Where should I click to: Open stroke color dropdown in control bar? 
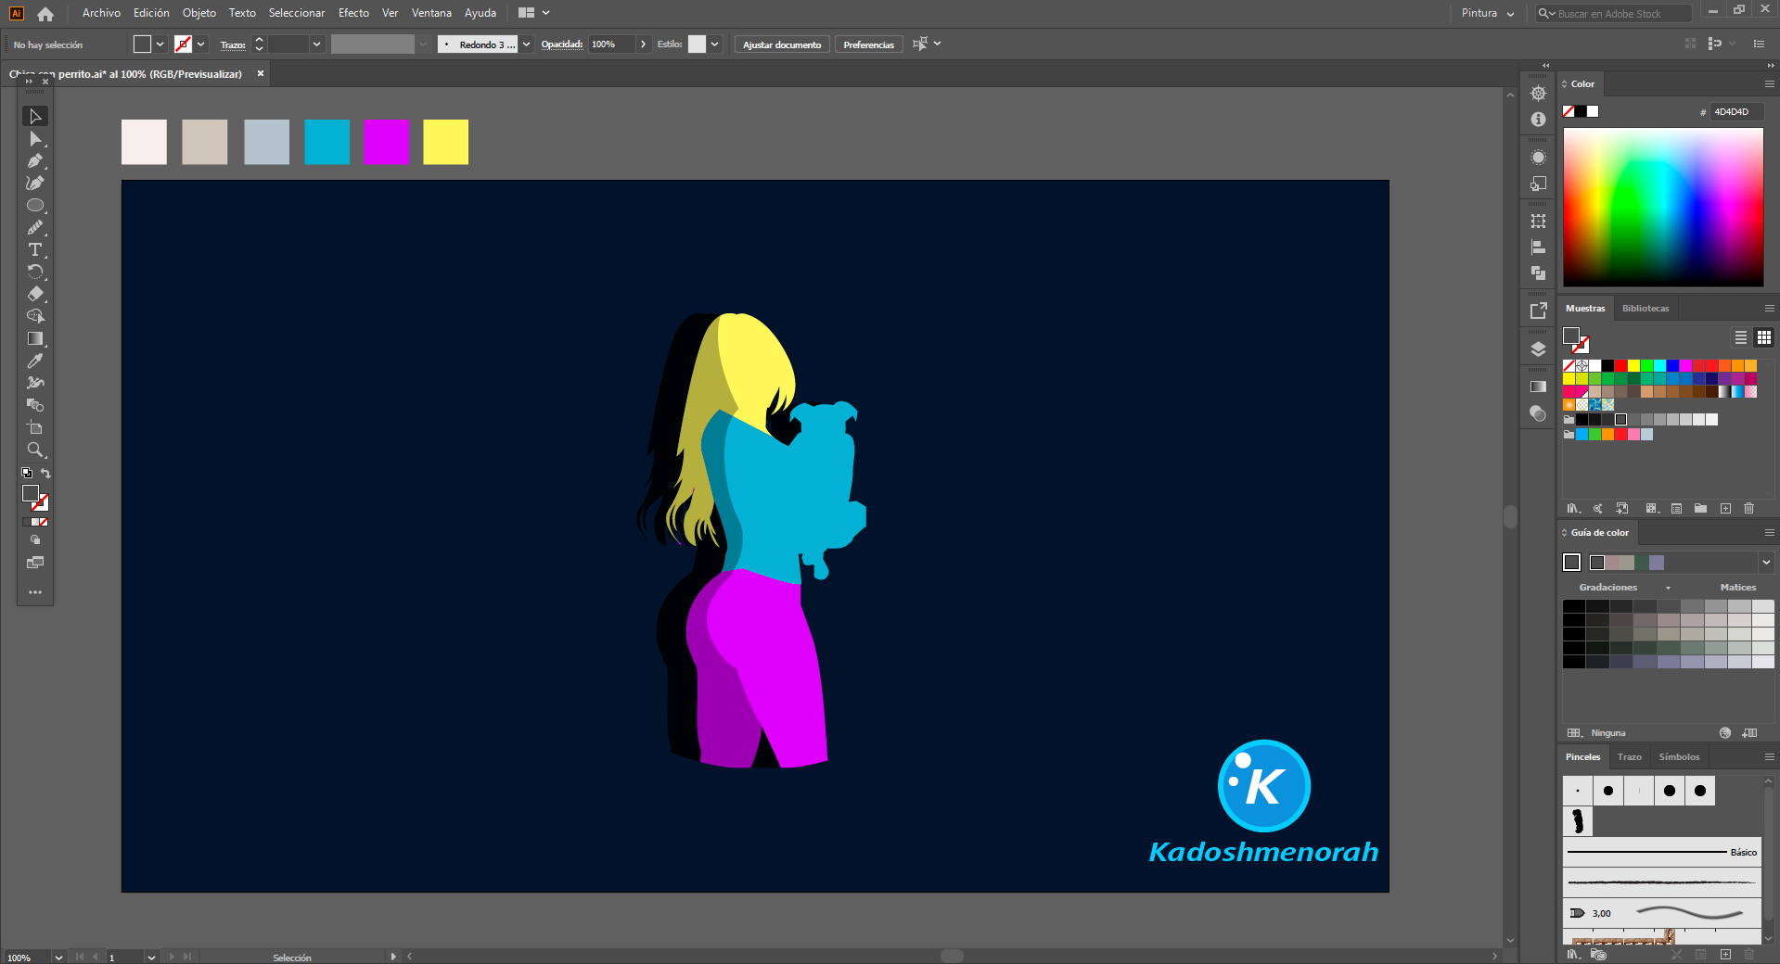(x=201, y=44)
